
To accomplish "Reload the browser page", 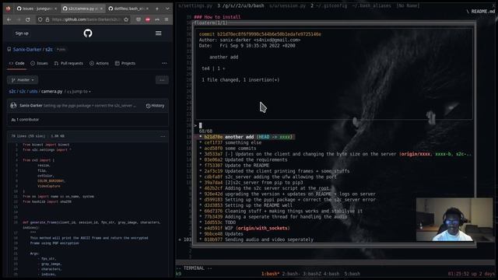I will click(x=28, y=19).
